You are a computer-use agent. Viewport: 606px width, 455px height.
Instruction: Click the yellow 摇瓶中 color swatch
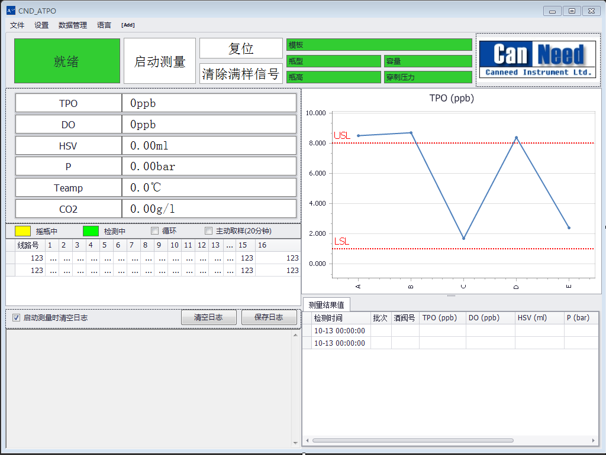click(x=22, y=231)
